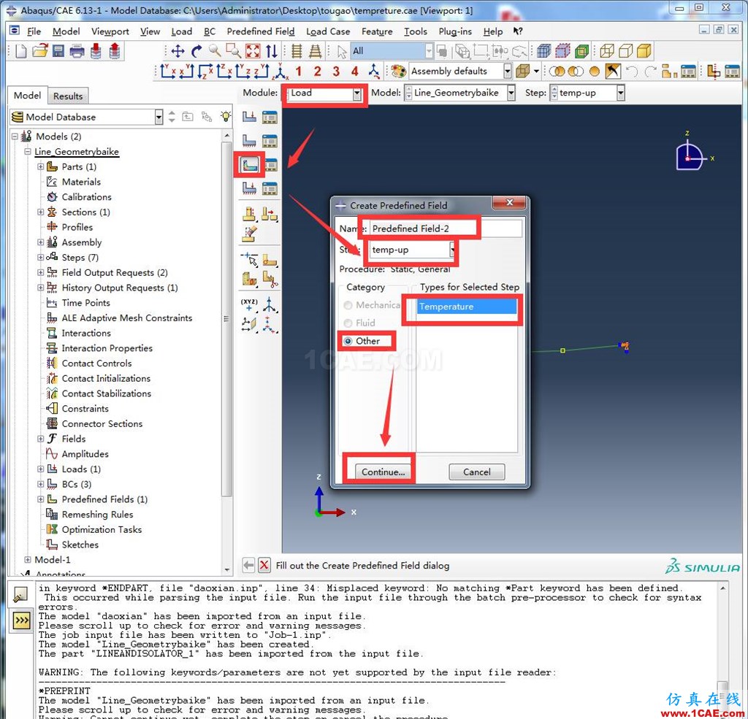Select the Pan View tool
The image size is (748, 719).
(178, 51)
